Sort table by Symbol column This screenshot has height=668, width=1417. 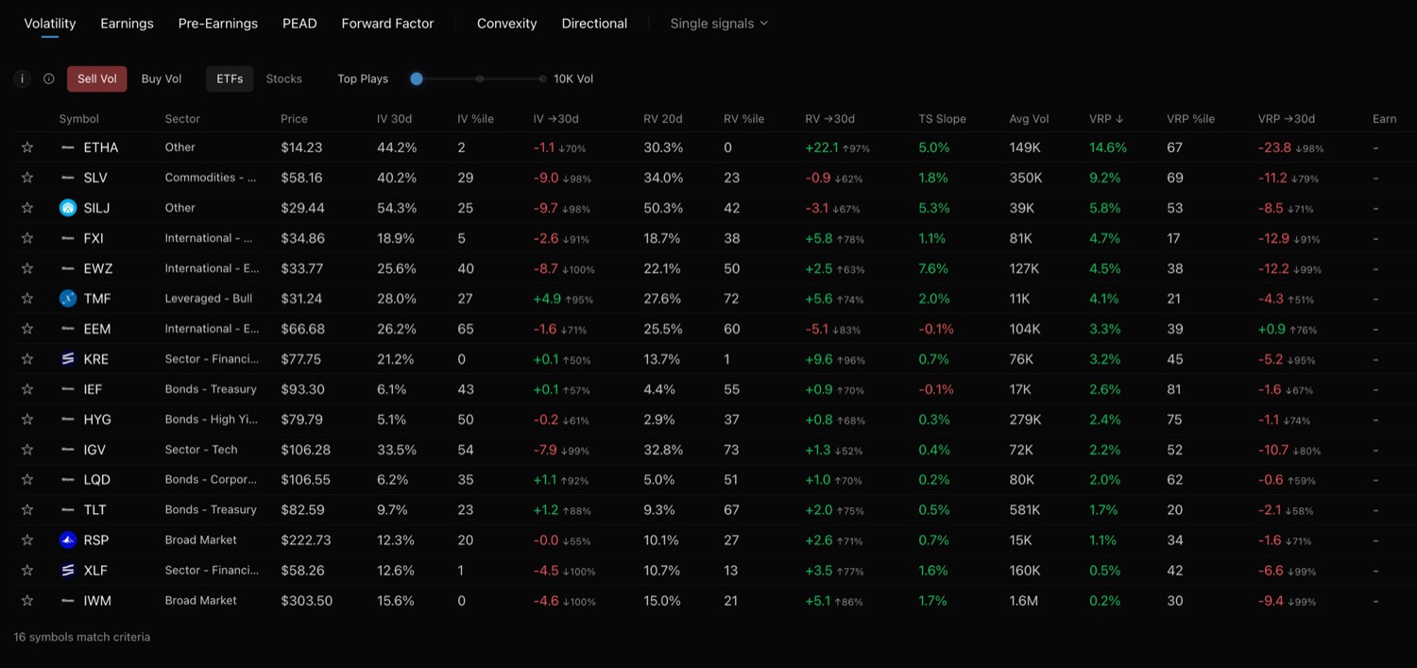[x=78, y=119]
